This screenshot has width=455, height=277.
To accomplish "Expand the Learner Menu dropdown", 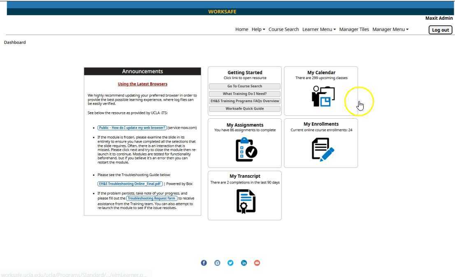I will [319, 29].
